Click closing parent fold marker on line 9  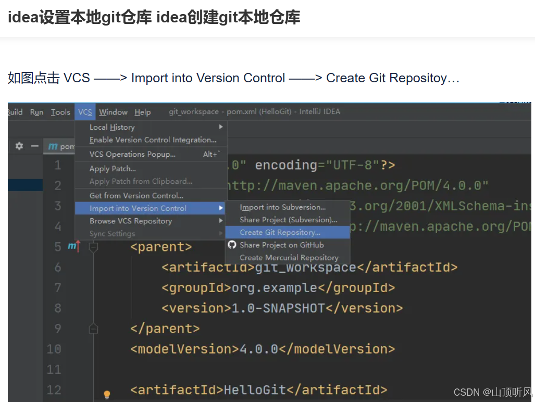coord(93,329)
